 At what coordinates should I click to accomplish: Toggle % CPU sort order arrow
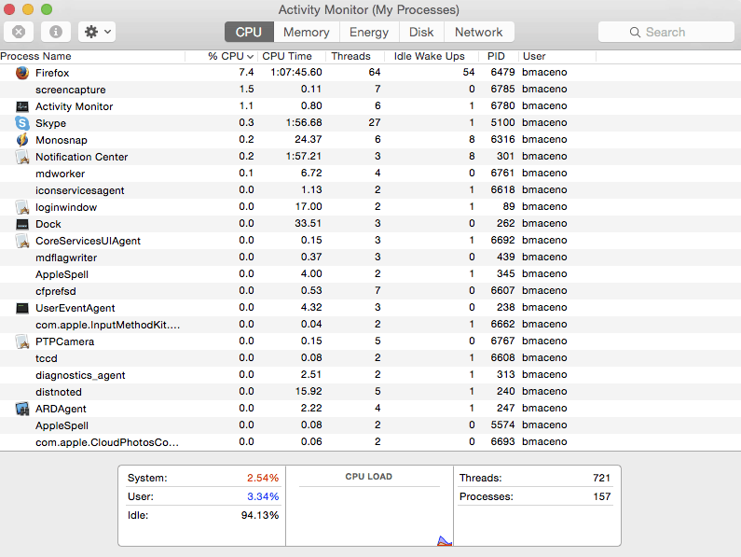tap(250, 57)
